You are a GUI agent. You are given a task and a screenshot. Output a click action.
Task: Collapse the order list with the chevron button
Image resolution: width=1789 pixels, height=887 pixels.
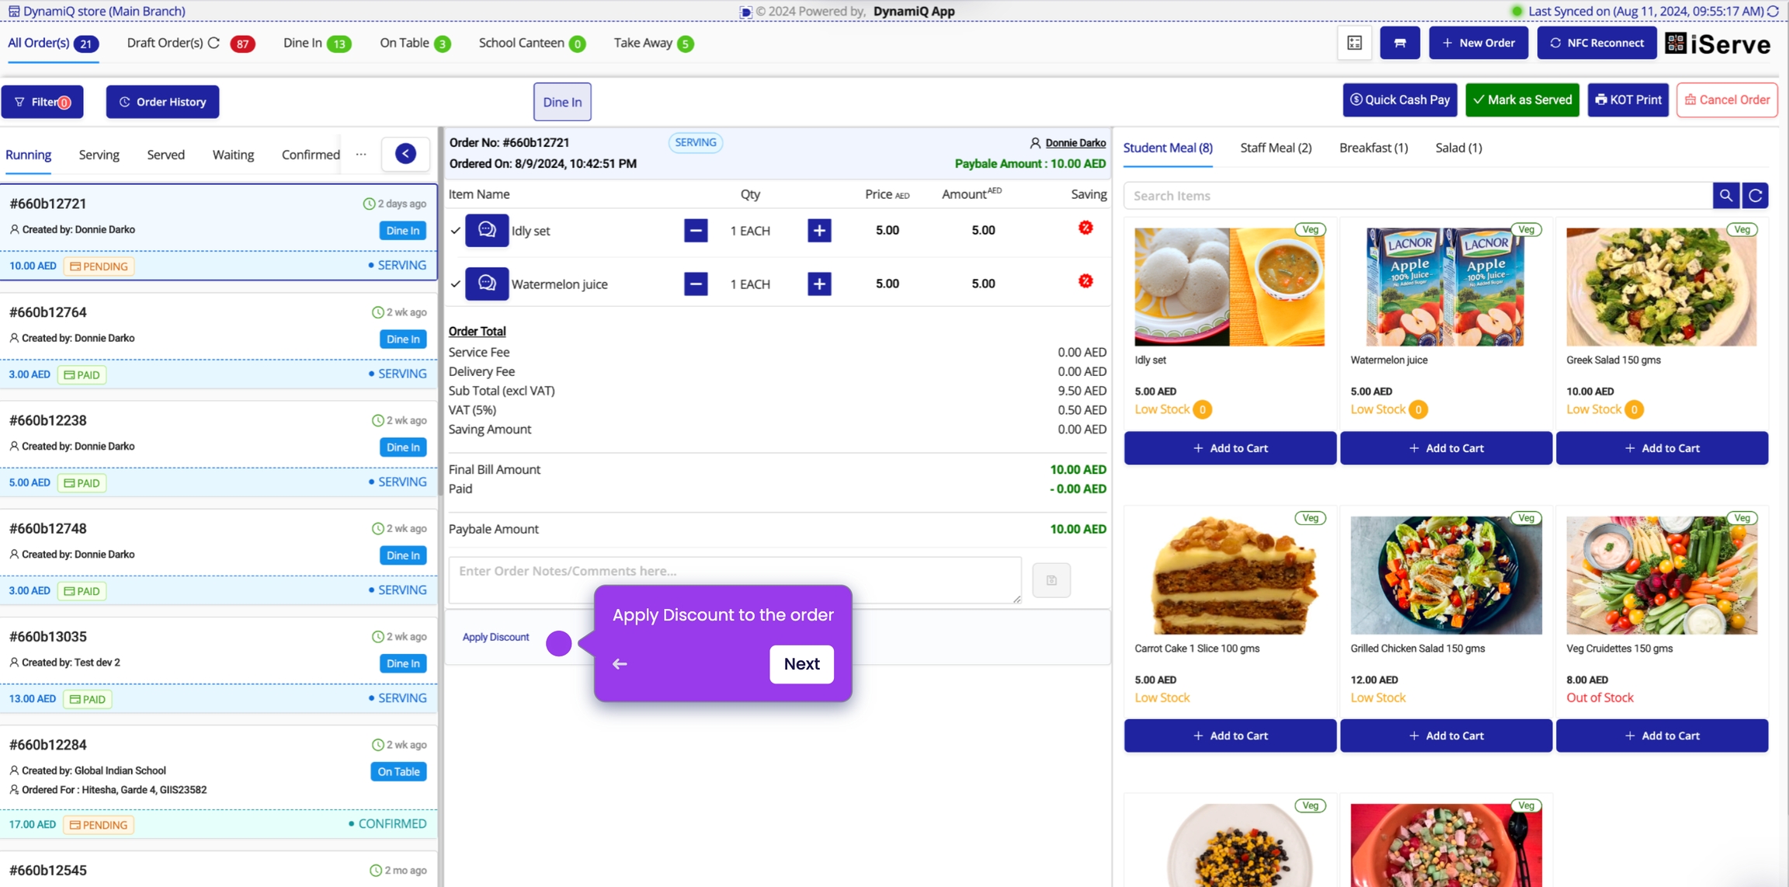pos(405,154)
